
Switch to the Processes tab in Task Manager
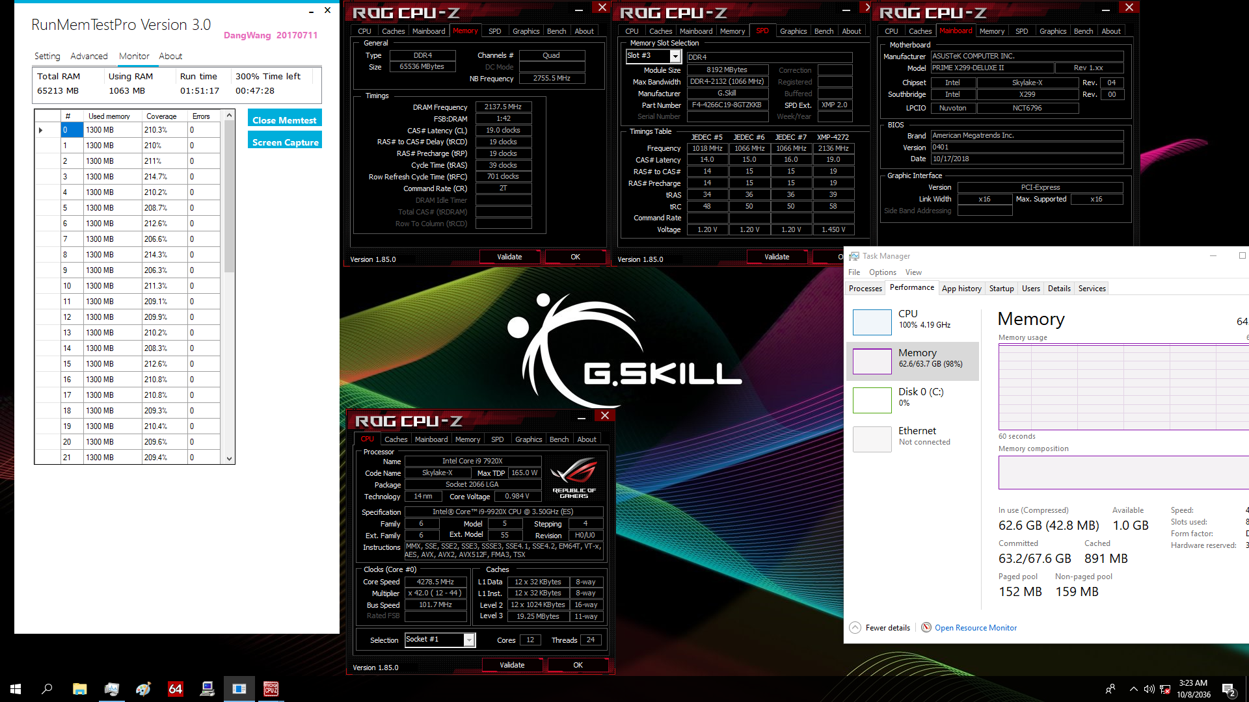(x=865, y=288)
